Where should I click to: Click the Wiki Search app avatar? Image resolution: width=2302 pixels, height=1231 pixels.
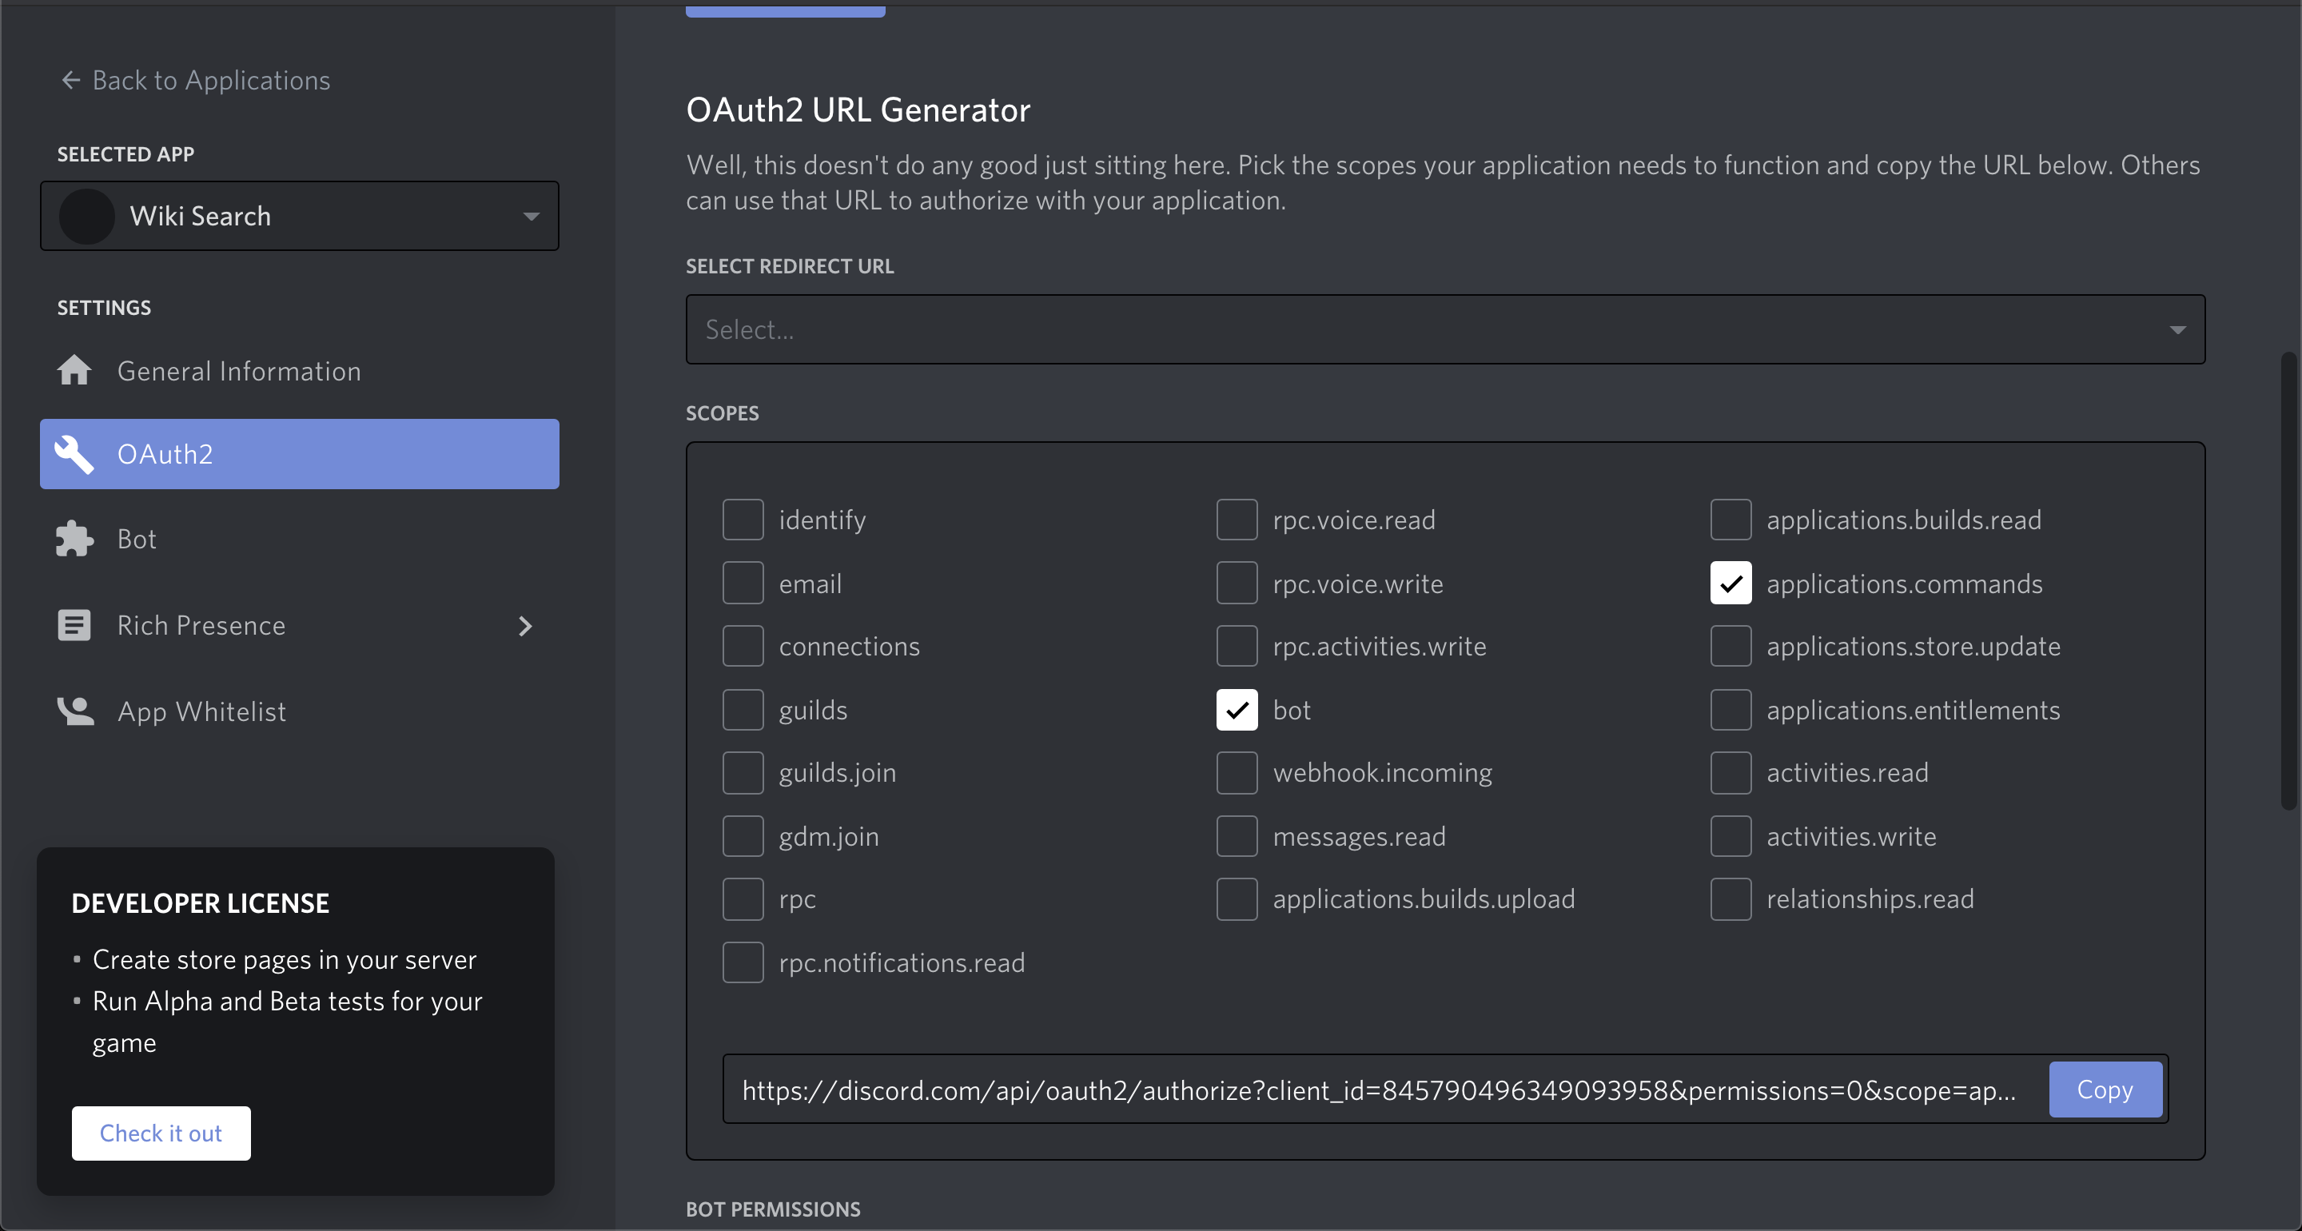(x=86, y=217)
